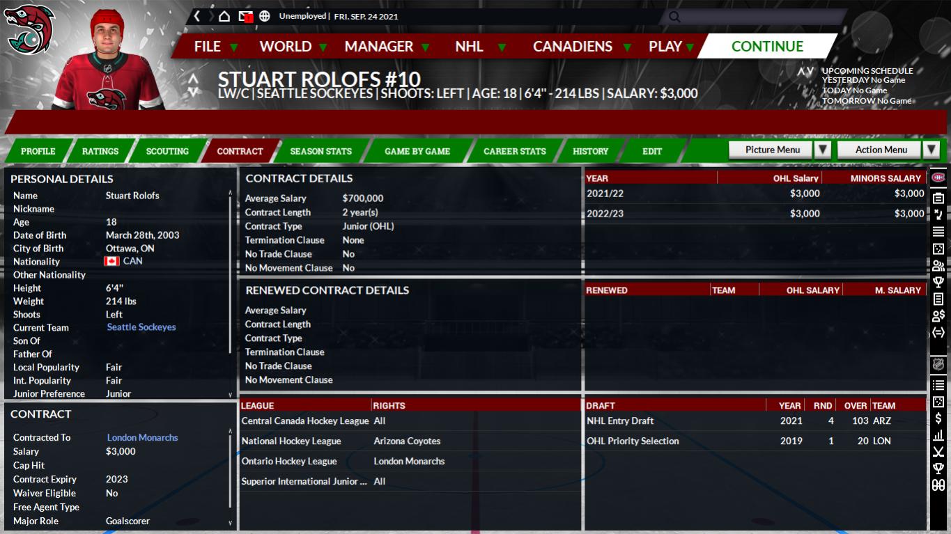Open the left-right arrows trade icon

pos(938,333)
